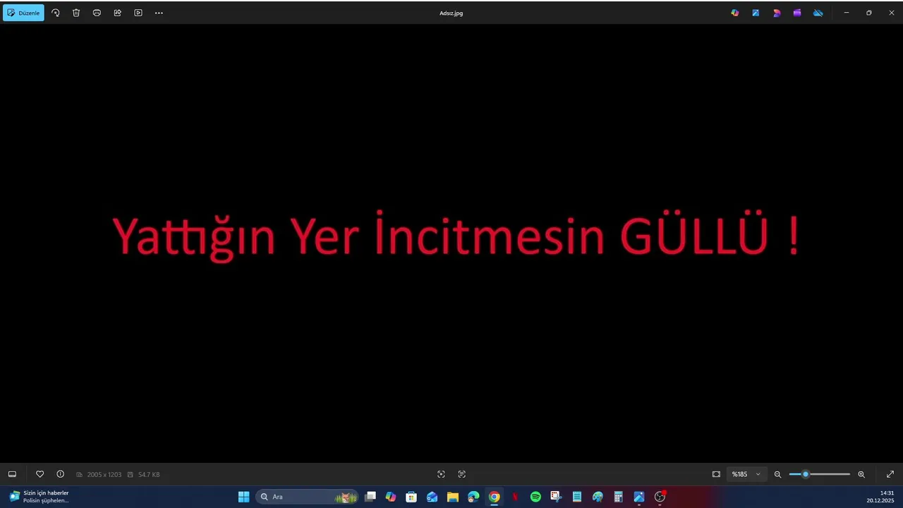Open Spotify from the taskbar
The height and width of the screenshot is (508, 903).
535,497
